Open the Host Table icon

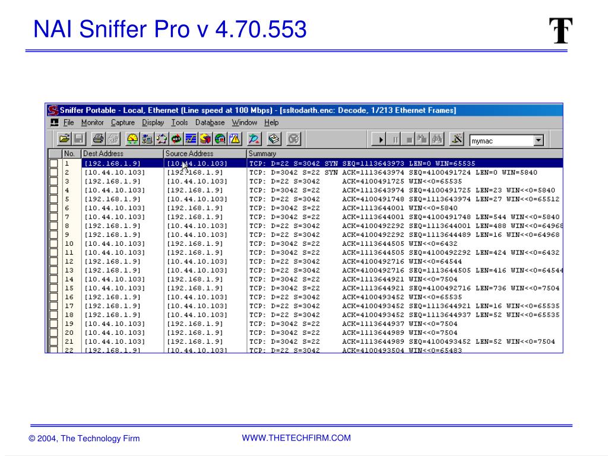(x=147, y=139)
